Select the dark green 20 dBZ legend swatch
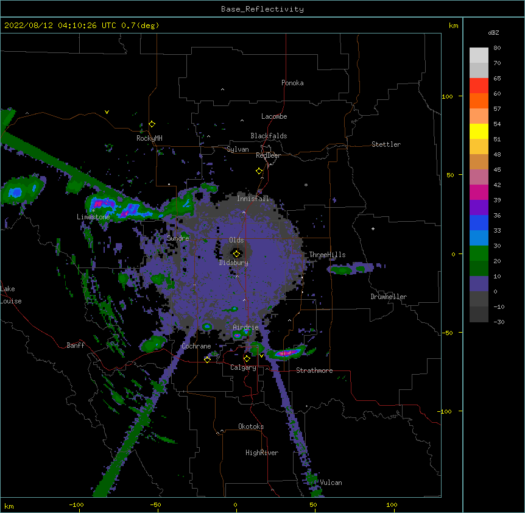 pos(479,268)
